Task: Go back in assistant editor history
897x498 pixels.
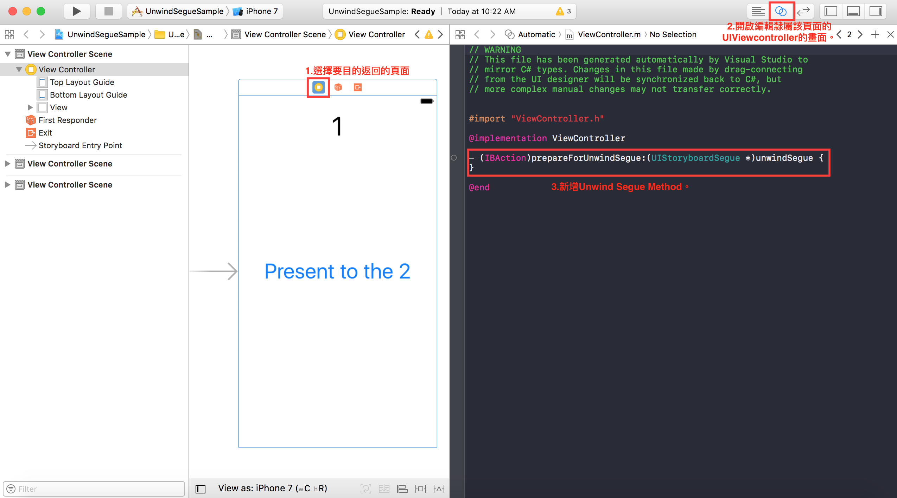Action: point(477,34)
